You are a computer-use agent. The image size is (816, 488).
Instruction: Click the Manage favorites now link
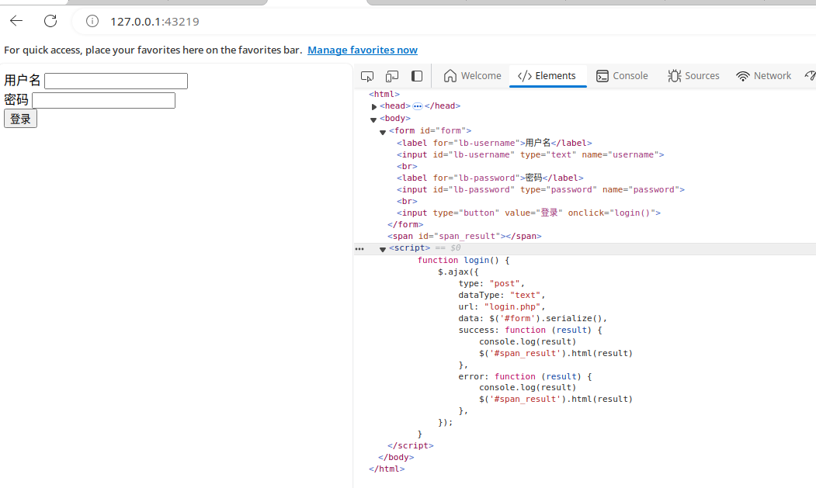(x=363, y=50)
